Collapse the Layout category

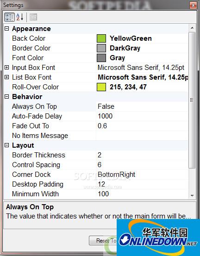pos(6,145)
